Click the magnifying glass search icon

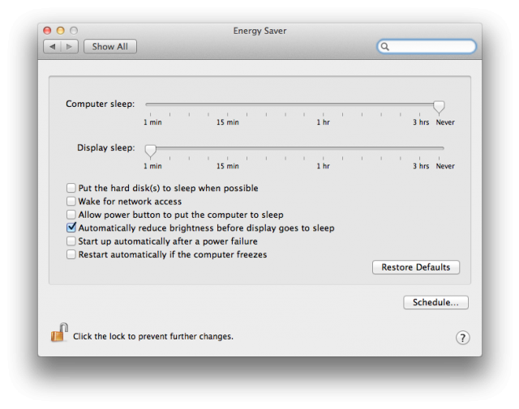[384, 47]
